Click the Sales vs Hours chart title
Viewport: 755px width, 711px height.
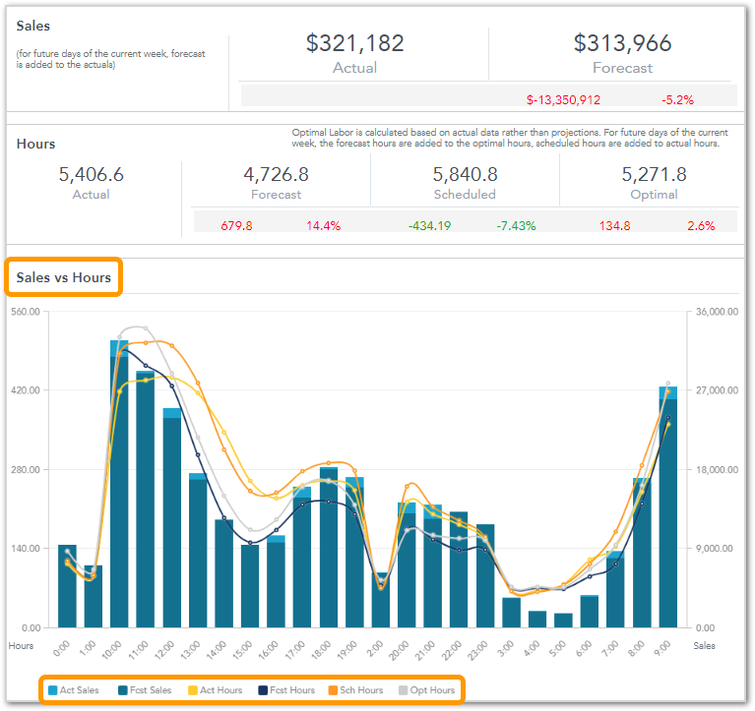64,277
